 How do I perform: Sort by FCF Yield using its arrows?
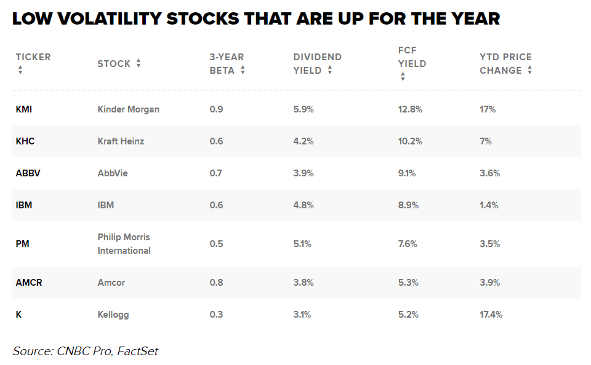[x=403, y=77]
